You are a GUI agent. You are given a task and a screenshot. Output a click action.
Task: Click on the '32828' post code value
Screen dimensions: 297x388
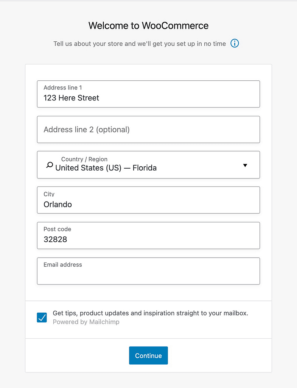tap(55, 239)
